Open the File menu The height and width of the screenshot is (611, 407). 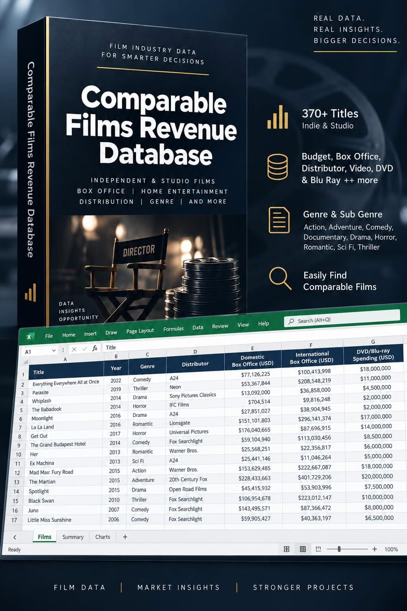click(x=49, y=336)
